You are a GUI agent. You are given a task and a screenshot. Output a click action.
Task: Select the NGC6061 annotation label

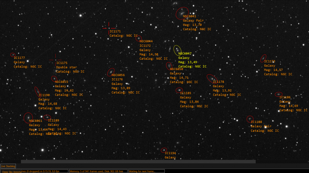(36, 121)
